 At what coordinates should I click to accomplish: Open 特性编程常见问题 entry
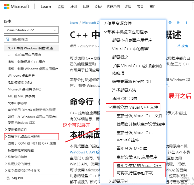tap(21, 150)
